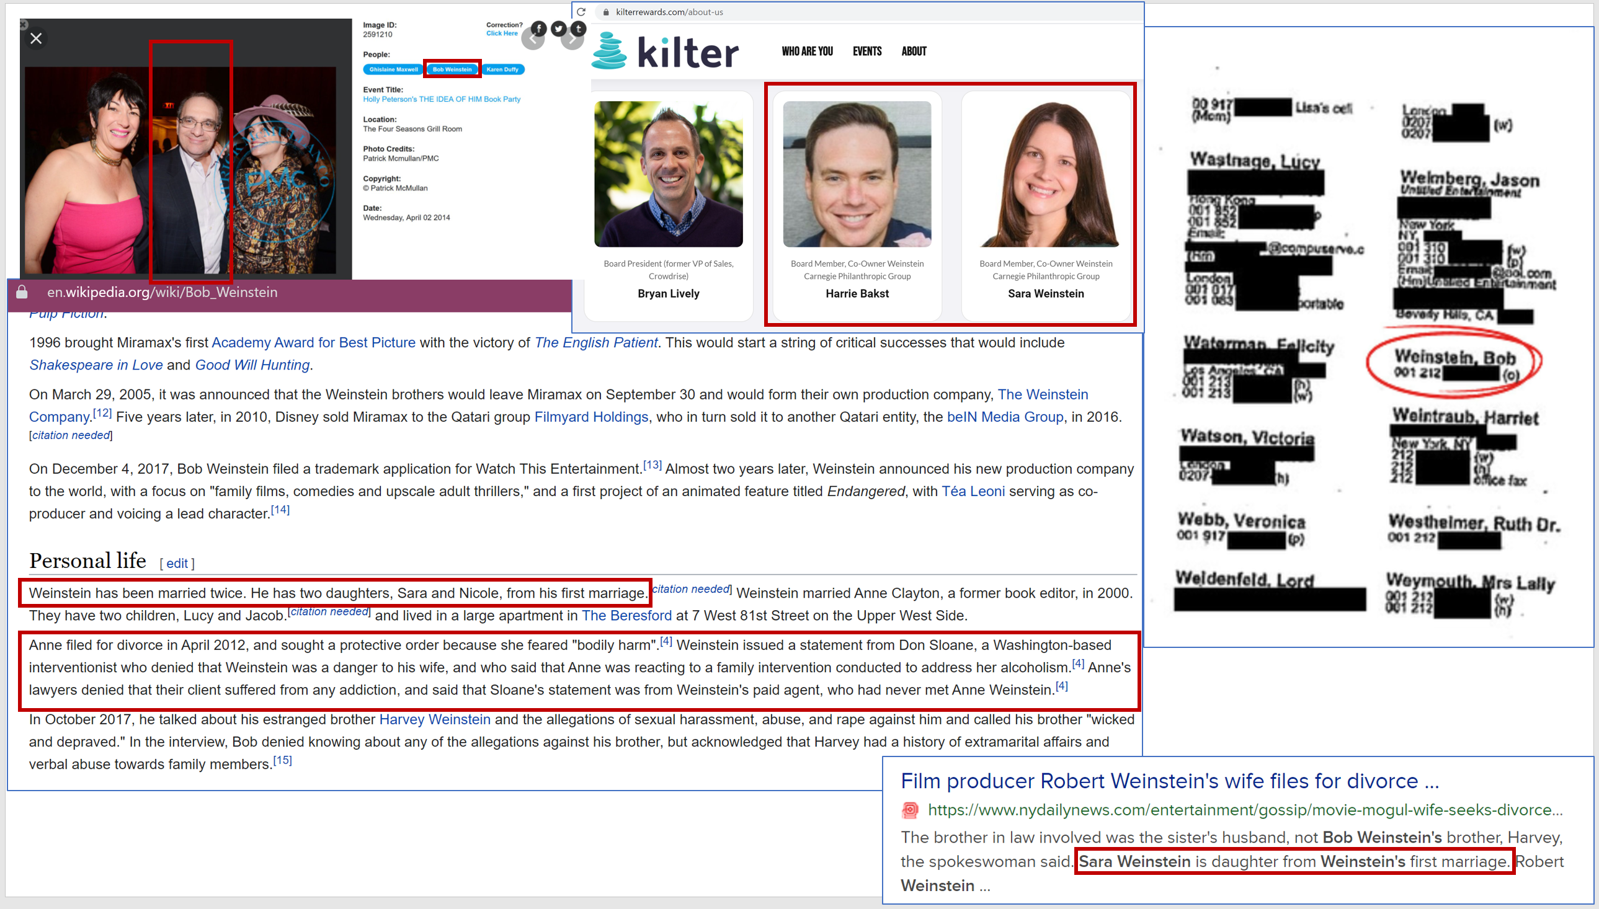Image resolution: width=1599 pixels, height=909 pixels.
Task: Click Harrie Bakst's profile photo
Action: [x=857, y=174]
